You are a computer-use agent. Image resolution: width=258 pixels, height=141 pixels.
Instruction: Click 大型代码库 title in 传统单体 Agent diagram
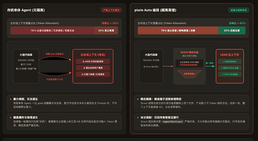coord(26,55)
